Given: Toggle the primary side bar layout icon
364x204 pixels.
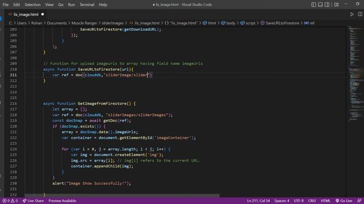Looking at the screenshot, I should tap(313, 5).
